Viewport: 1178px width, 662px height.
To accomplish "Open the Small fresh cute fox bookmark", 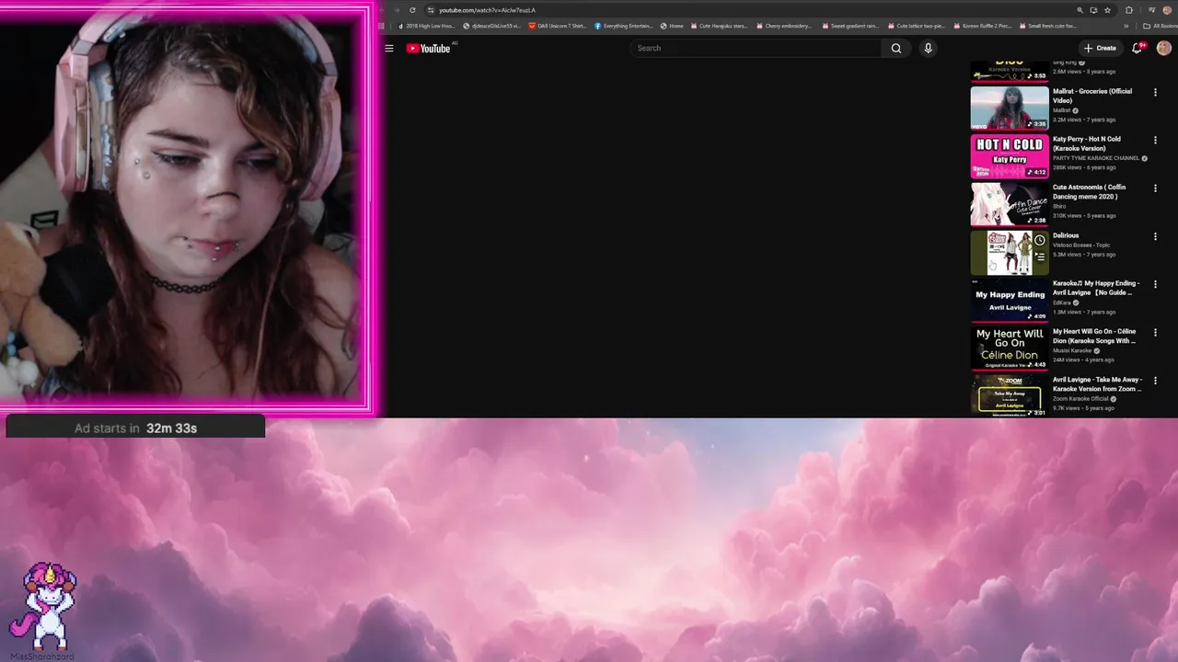I will tap(1047, 26).
